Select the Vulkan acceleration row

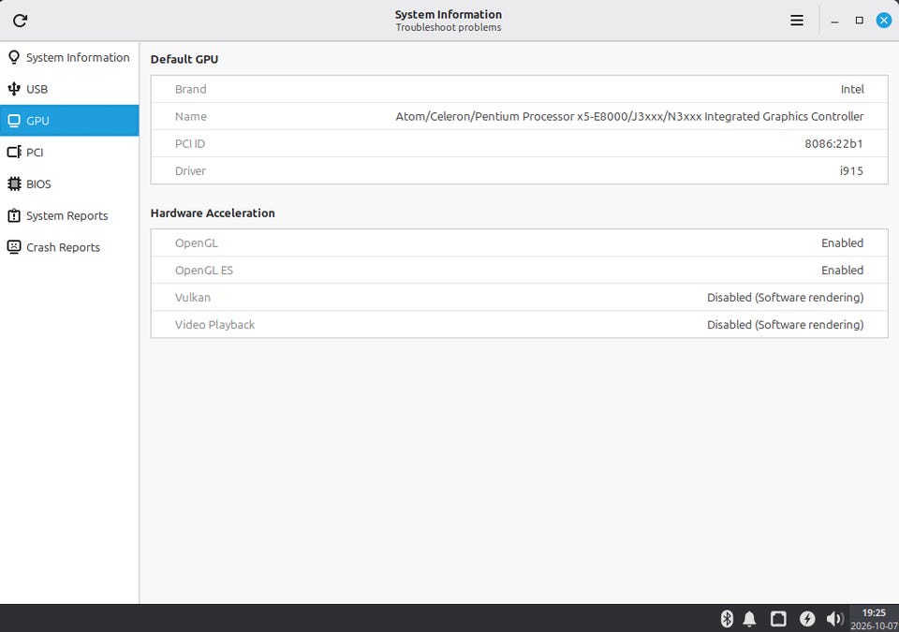tap(519, 297)
